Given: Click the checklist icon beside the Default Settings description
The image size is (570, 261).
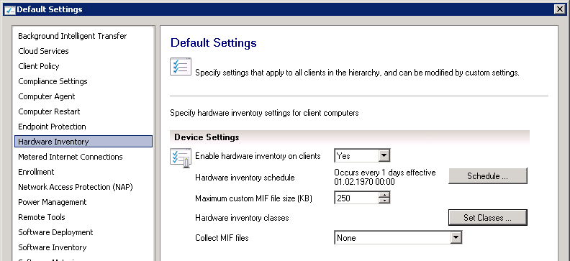Looking at the screenshot, I should [181, 67].
